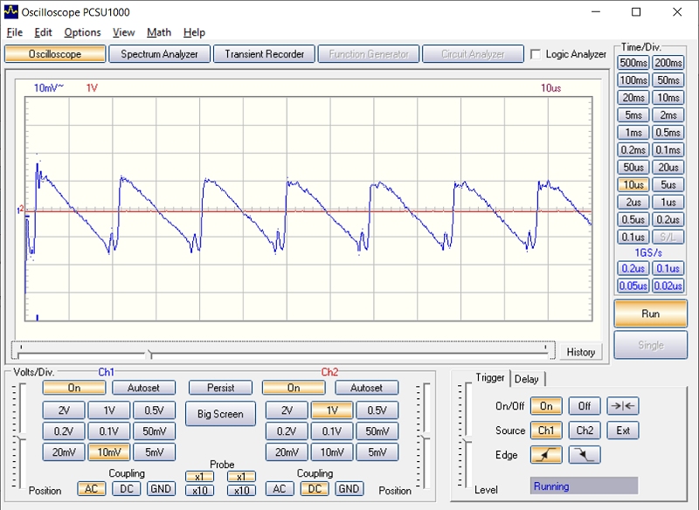The image size is (699, 510).
Task: Toggle Ch2 On button
Action: tap(294, 388)
